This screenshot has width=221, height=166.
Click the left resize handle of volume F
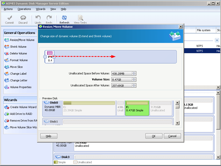(x=45, y=57)
